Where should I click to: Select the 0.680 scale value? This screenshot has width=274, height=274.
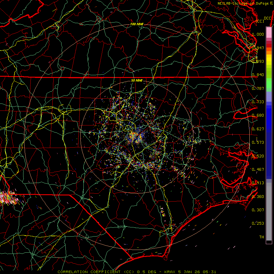(x=258, y=115)
